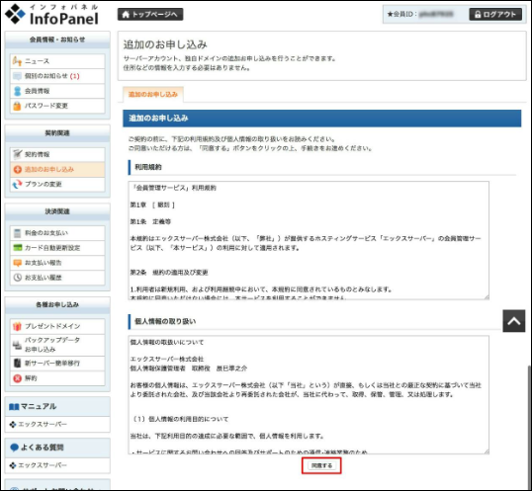Open エックスサーバー link under よくある質問
This screenshot has height=491, width=532.
43,465
